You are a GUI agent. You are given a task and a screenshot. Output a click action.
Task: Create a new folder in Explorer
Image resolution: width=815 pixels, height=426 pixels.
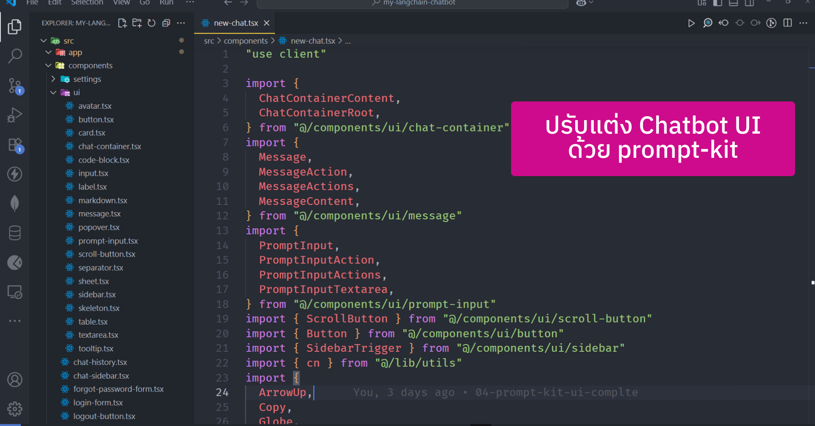click(137, 23)
